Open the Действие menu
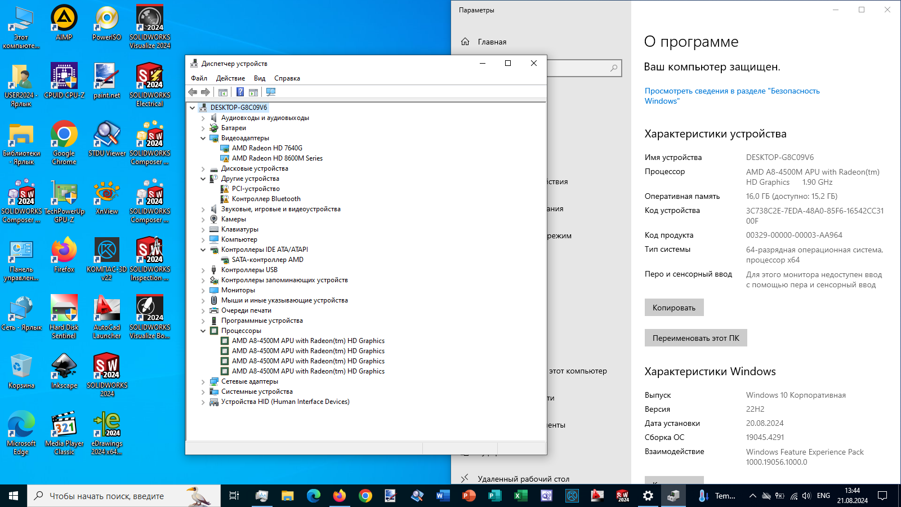901x507 pixels. click(230, 78)
